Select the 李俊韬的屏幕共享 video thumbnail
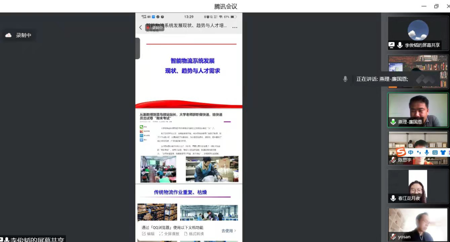The image size is (450, 242). click(418, 31)
